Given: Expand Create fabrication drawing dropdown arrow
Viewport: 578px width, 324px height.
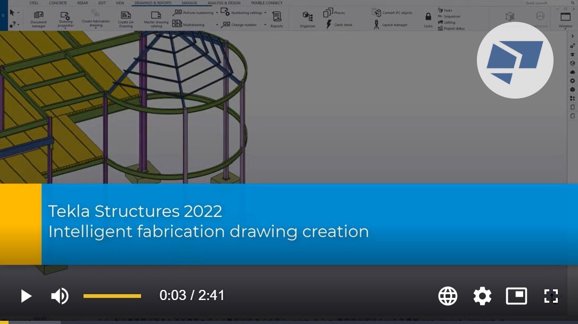Looking at the screenshot, I should (x=95, y=28).
